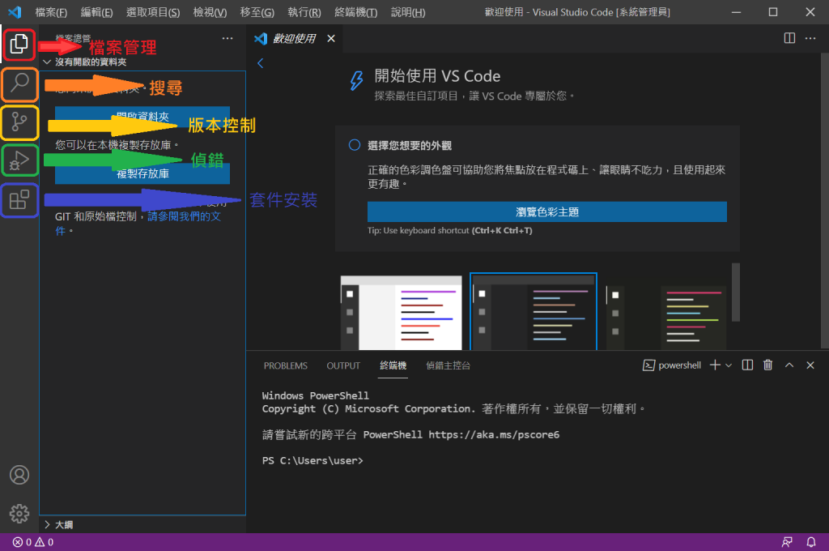
Task: Split the terminal panel
Action: pyautogui.click(x=747, y=365)
